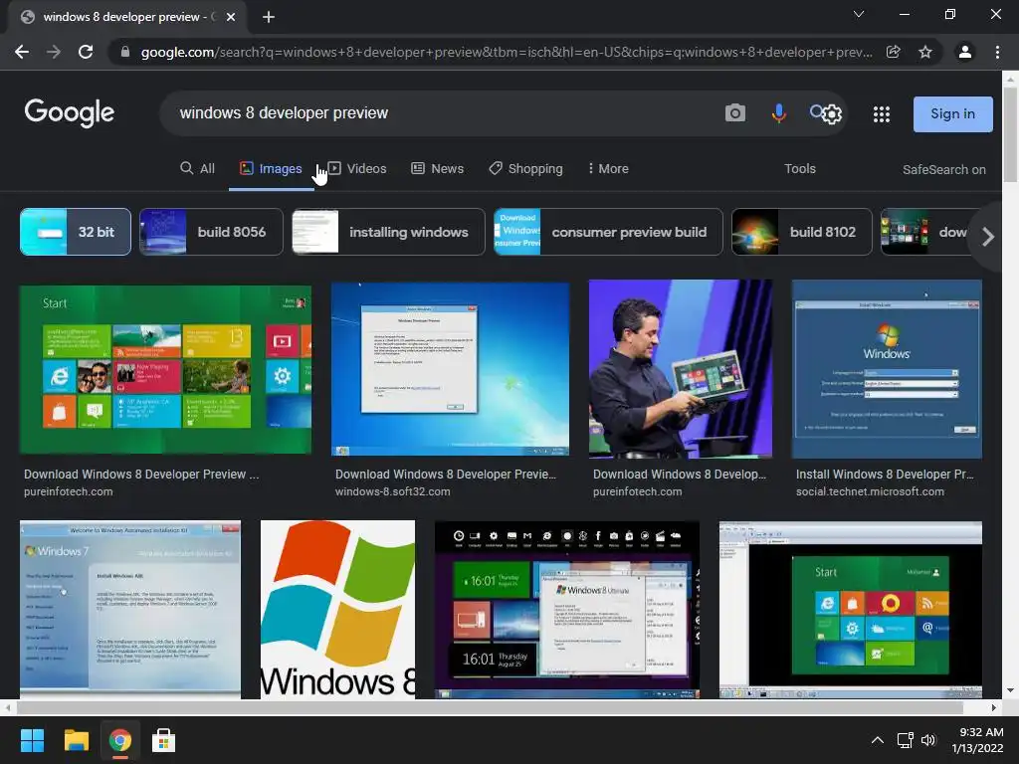Open the Chrome profile icon

(965, 52)
